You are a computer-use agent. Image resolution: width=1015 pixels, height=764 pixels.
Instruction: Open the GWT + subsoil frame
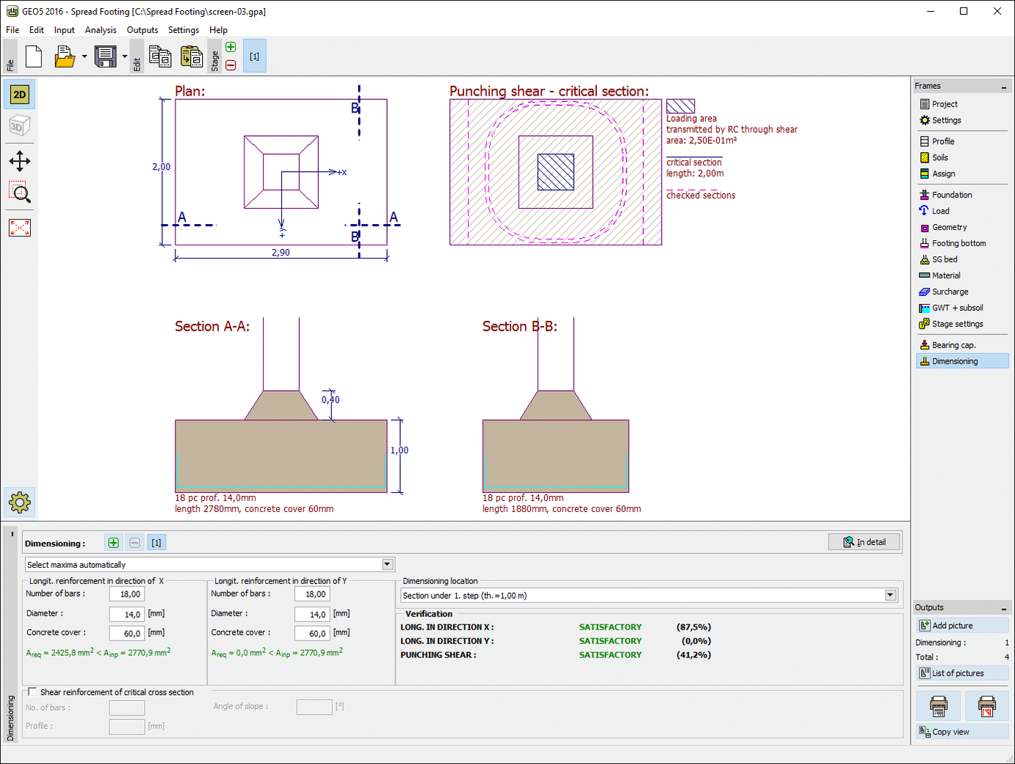point(952,307)
